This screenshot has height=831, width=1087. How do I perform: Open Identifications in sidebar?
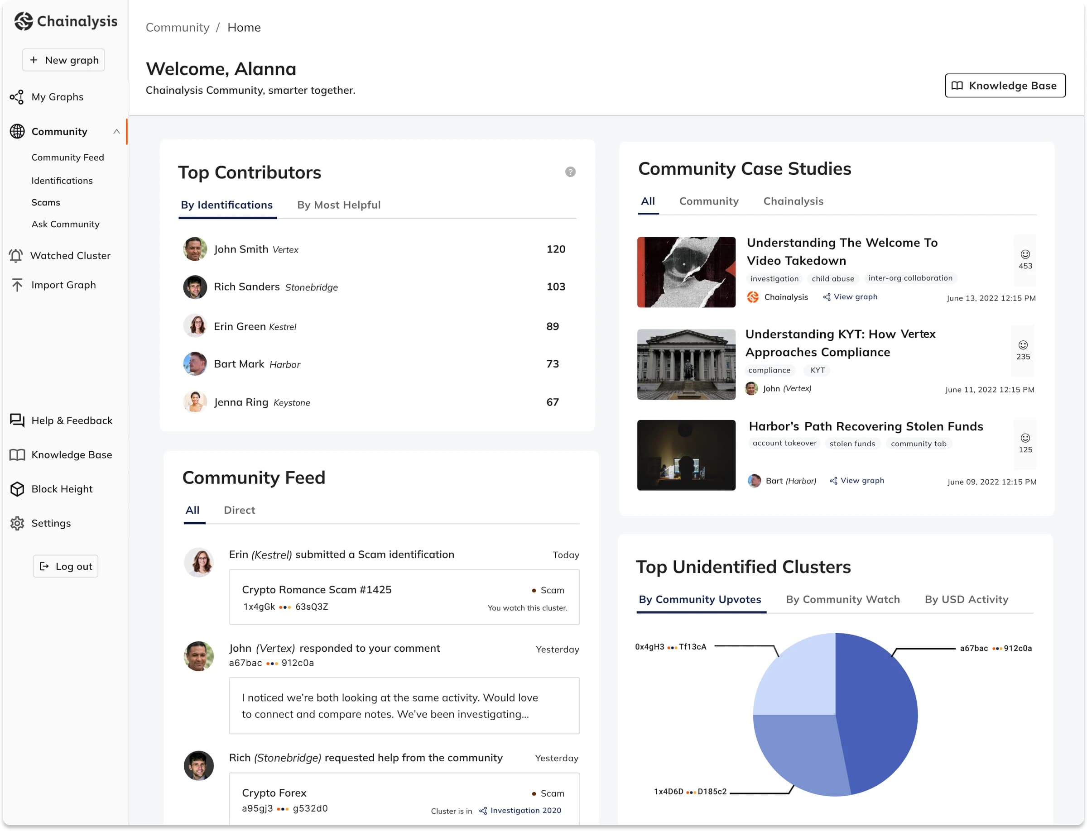coord(62,181)
